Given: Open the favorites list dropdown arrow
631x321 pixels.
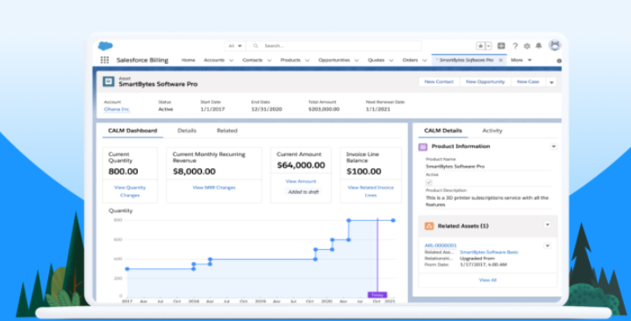Looking at the screenshot, I should coord(489,46).
